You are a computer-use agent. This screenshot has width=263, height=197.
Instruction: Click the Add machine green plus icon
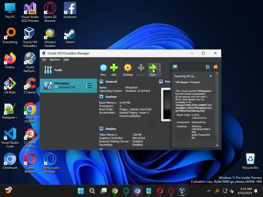(x=114, y=70)
